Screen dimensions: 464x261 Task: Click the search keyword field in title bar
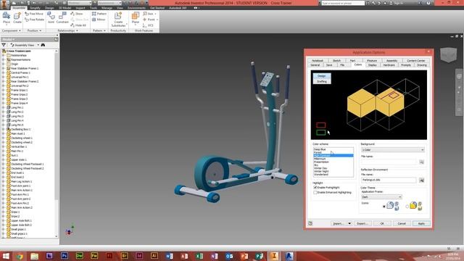click(x=343, y=3)
